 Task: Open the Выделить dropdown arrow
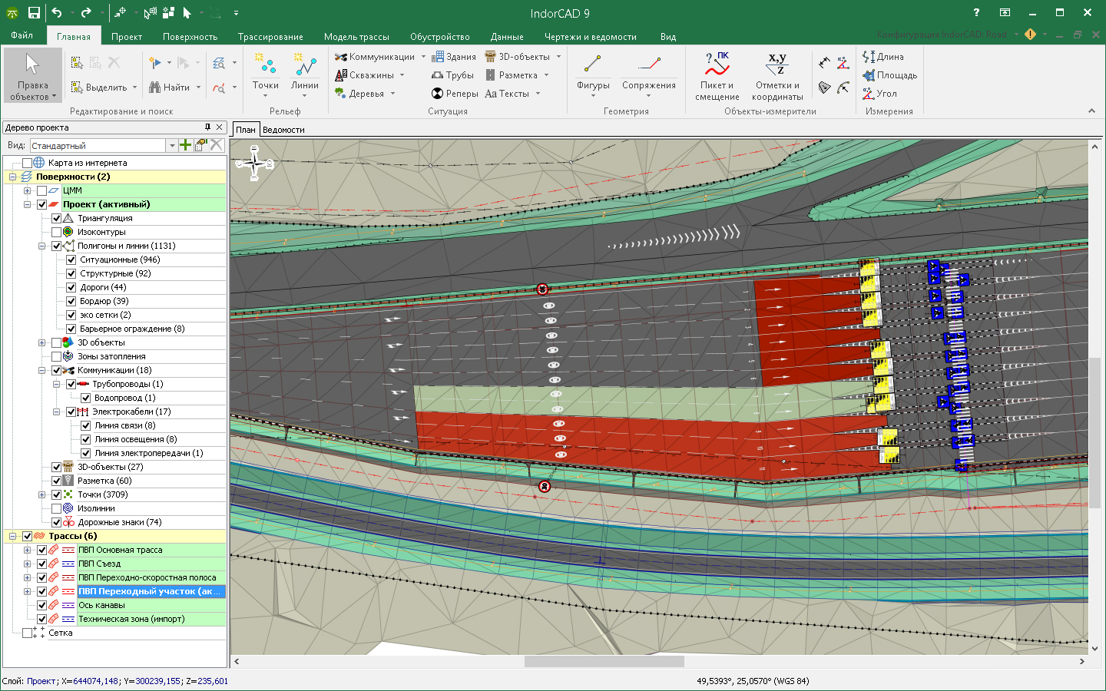point(134,88)
